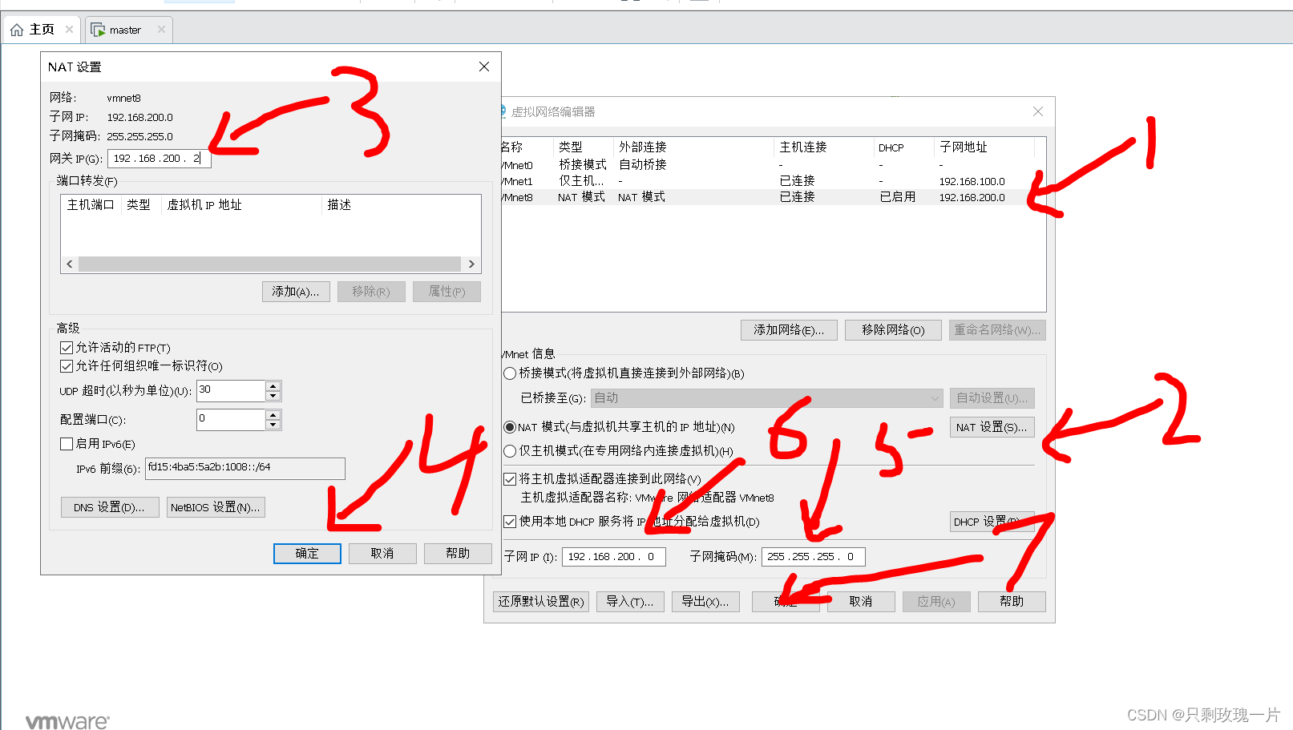The height and width of the screenshot is (730, 1293).
Task: Click the 配置端口 down stepper arrow
Action: pyautogui.click(x=273, y=424)
